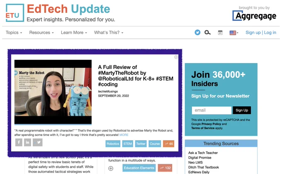This screenshot has width=282, height=174.
Task: Share article on LinkedIn
Action: coord(27,143)
